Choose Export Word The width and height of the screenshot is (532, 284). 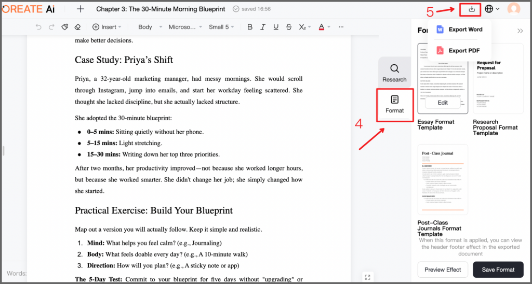(x=460, y=30)
